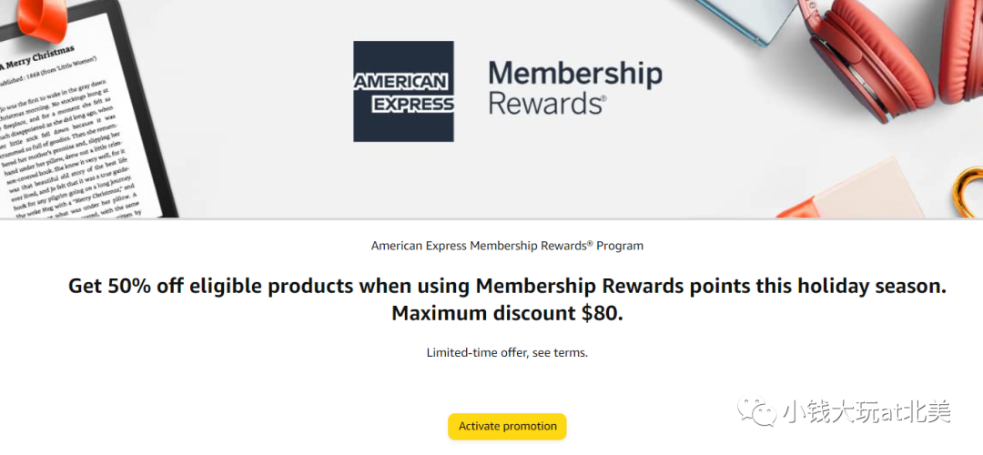Click the Activate promotion button
This screenshot has height=455, width=983.
point(507,426)
